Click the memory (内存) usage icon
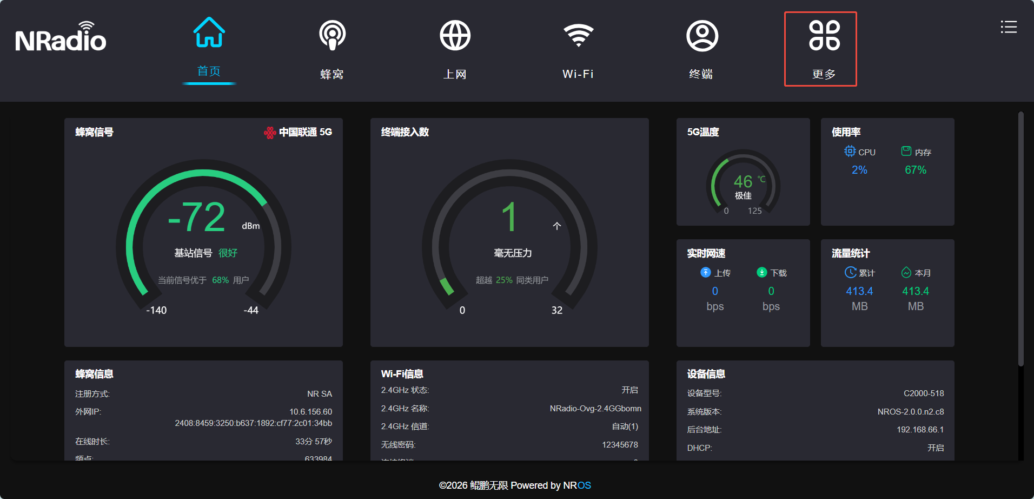Screen dimensions: 1034x499 click(906, 152)
